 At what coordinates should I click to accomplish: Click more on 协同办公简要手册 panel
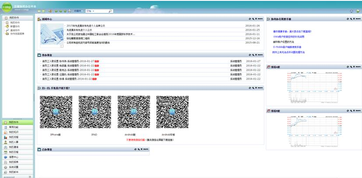click(358, 19)
